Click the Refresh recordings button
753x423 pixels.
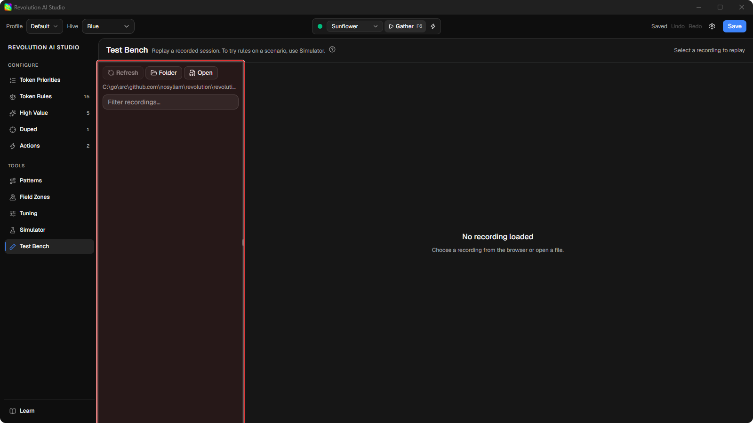[x=123, y=73]
